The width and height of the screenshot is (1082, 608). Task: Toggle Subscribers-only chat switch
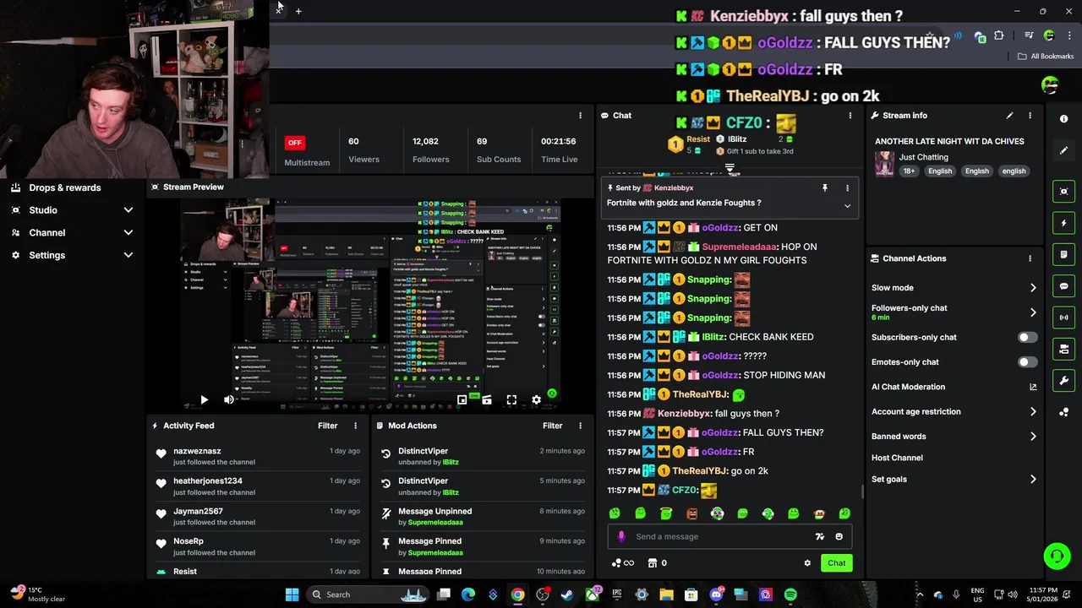click(x=1027, y=338)
